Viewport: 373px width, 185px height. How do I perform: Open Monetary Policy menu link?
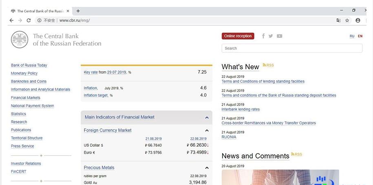click(x=24, y=73)
